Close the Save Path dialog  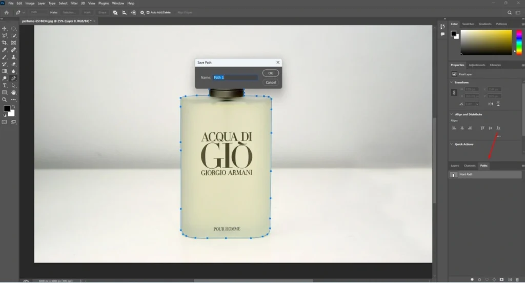(x=277, y=63)
